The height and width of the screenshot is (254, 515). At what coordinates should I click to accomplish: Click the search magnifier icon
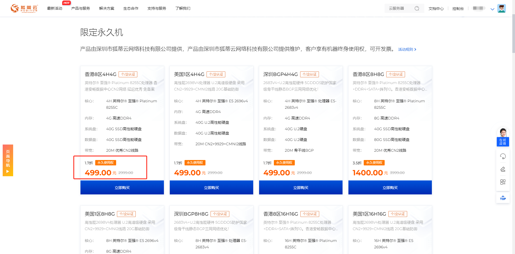[x=417, y=9]
